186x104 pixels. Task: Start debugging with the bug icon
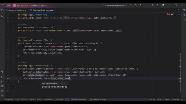point(135,5)
